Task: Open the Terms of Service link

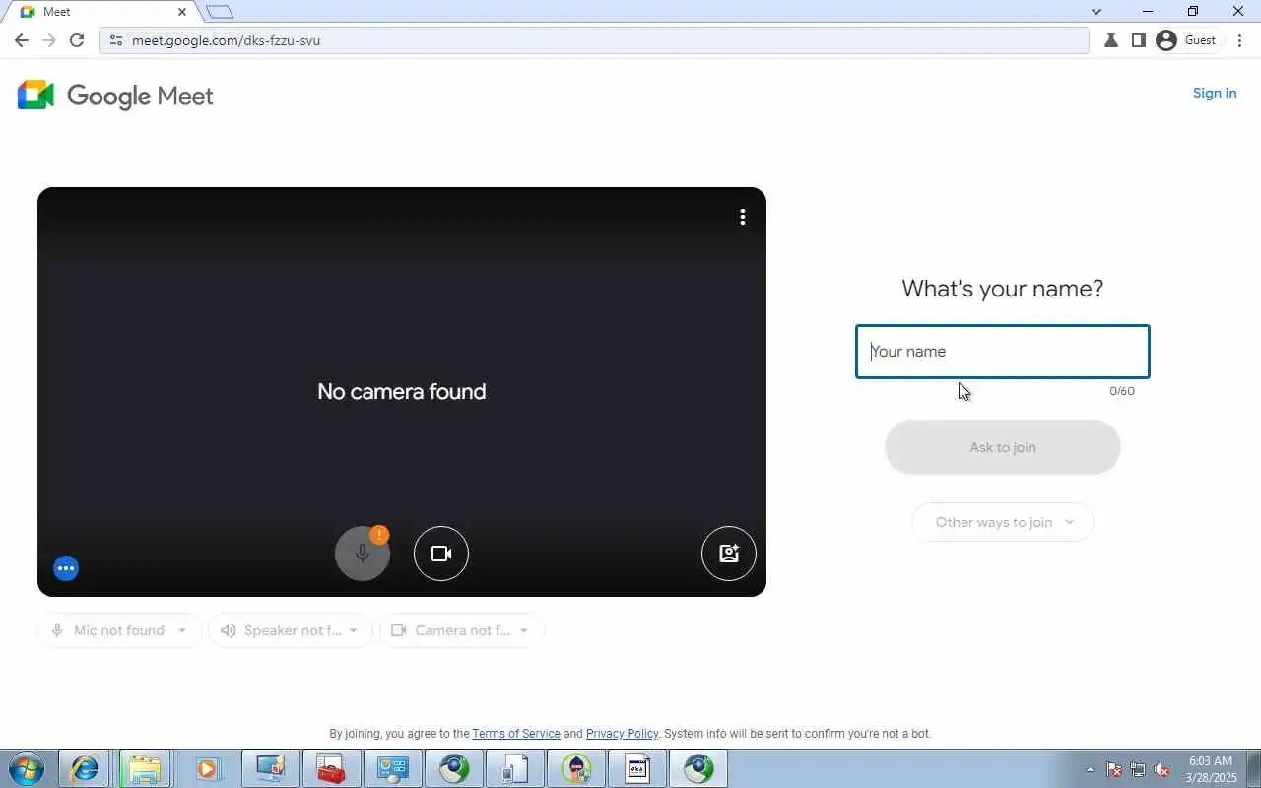Action: point(516,734)
